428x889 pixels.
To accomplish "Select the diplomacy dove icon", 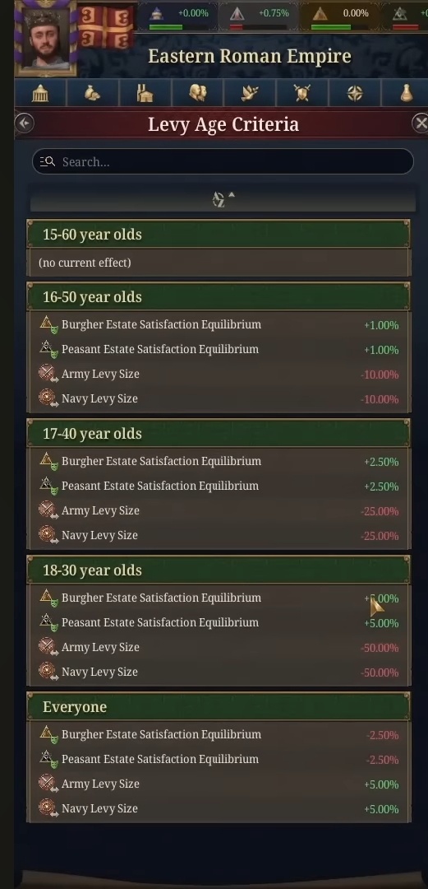I will click(250, 93).
